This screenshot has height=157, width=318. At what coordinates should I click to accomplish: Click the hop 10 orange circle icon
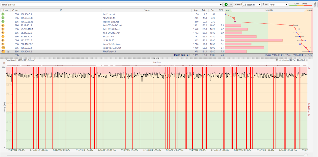click(3, 48)
